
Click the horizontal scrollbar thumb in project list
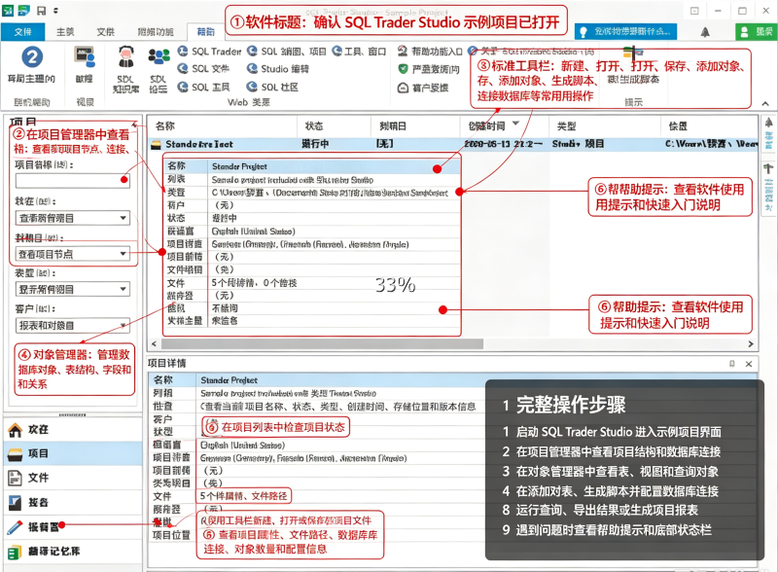(323, 344)
